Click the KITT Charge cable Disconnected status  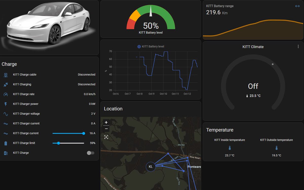87,75
